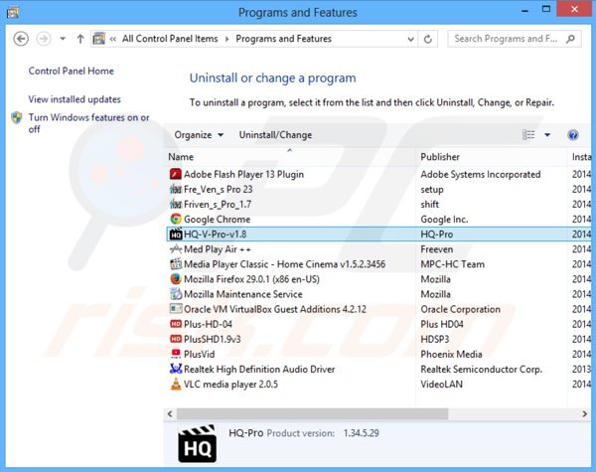Click the Friven_s_Pro_1.7 program icon

[x=175, y=205]
